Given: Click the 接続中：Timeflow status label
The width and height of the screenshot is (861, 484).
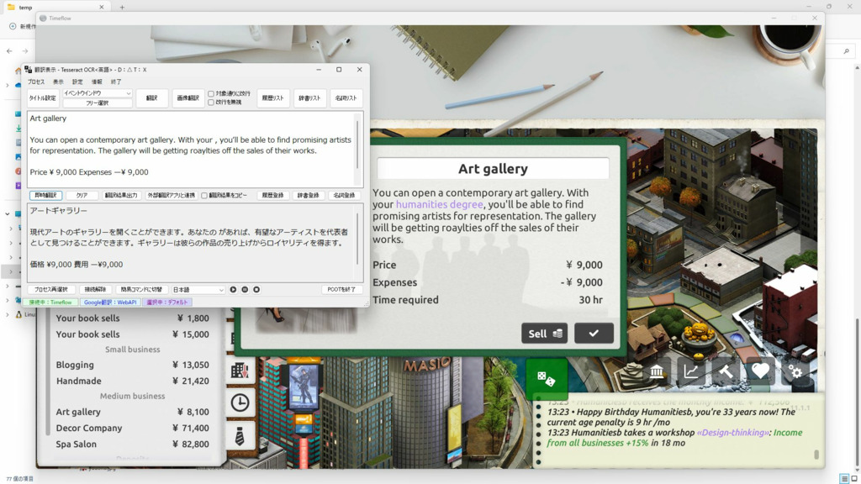Looking at the screenshot, I should [50, 302].
